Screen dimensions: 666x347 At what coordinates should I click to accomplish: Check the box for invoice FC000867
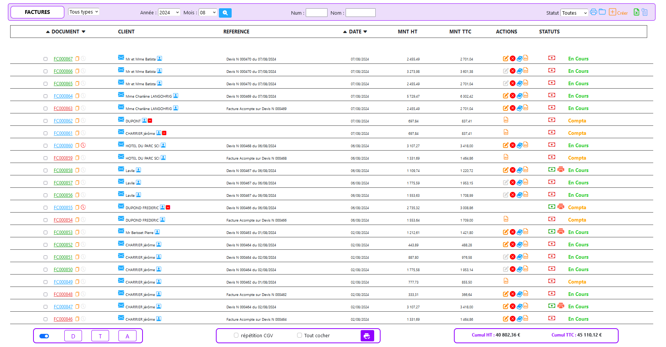tap(46, 59)
